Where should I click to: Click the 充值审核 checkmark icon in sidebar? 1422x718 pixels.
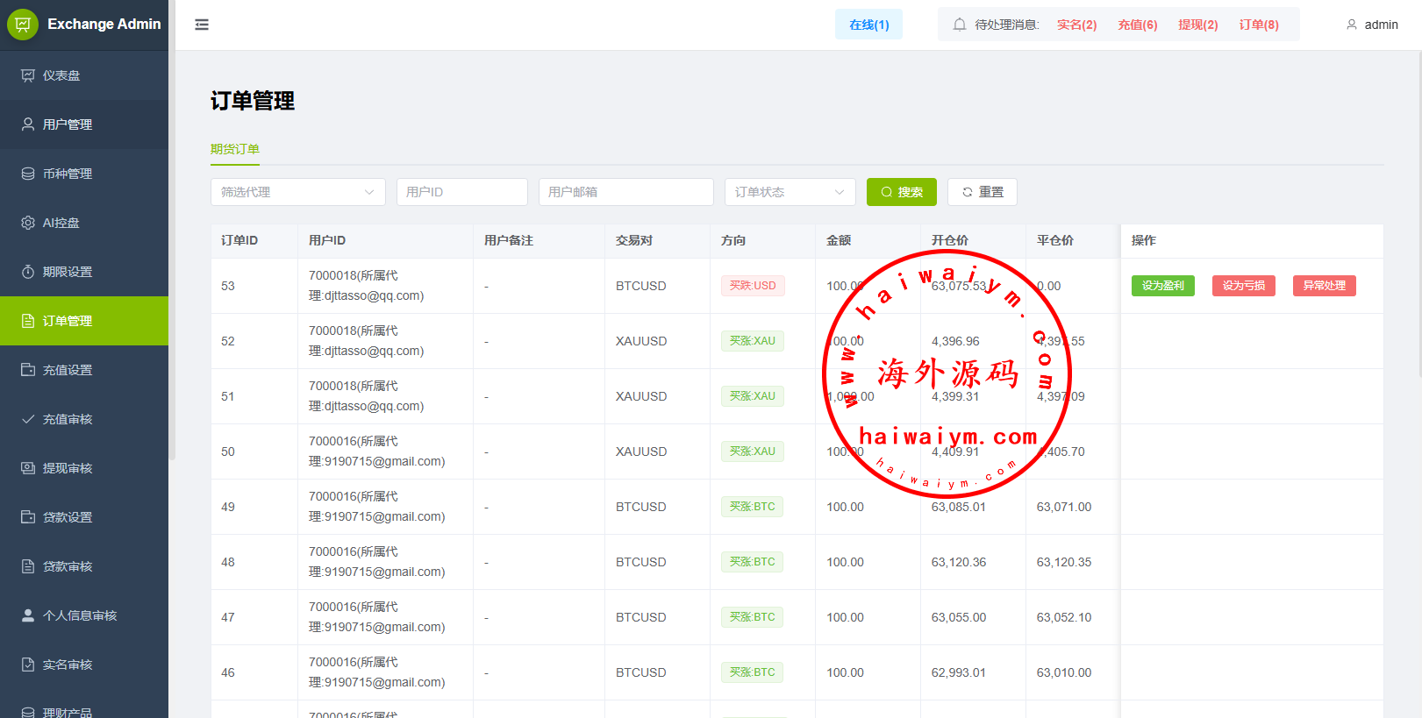coord(28,419)
